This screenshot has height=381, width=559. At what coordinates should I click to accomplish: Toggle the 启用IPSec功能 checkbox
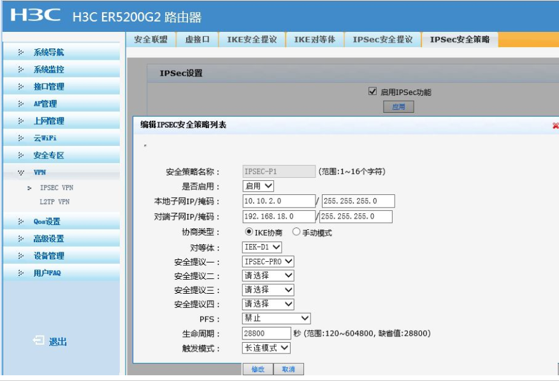pos(372,91)
